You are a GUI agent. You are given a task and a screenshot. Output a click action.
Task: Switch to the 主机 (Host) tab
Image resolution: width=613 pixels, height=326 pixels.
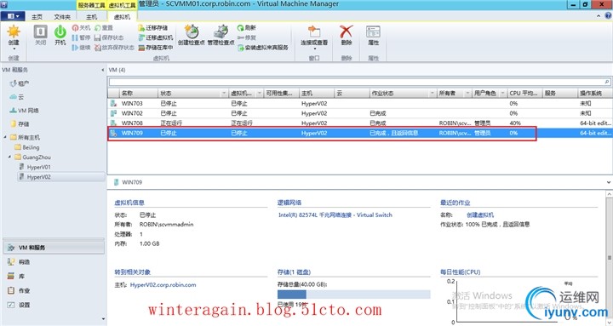[91, 17]
